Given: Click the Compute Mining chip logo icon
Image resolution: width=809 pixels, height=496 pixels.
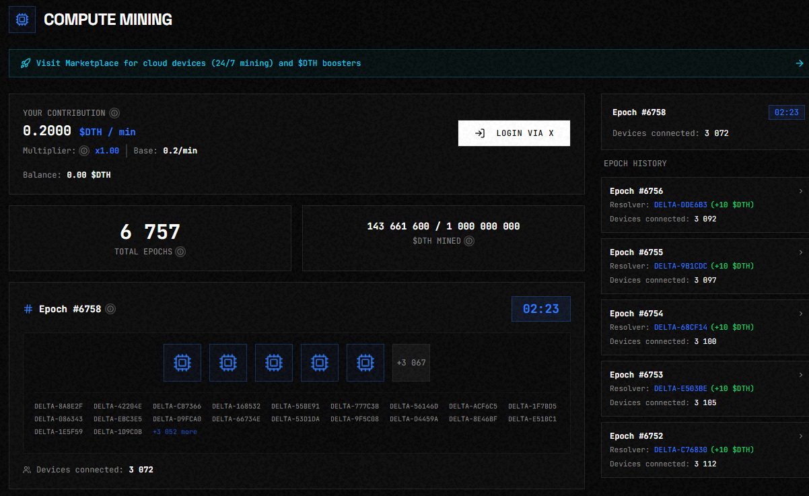Looking at the screenshot, I should point(22,20).
